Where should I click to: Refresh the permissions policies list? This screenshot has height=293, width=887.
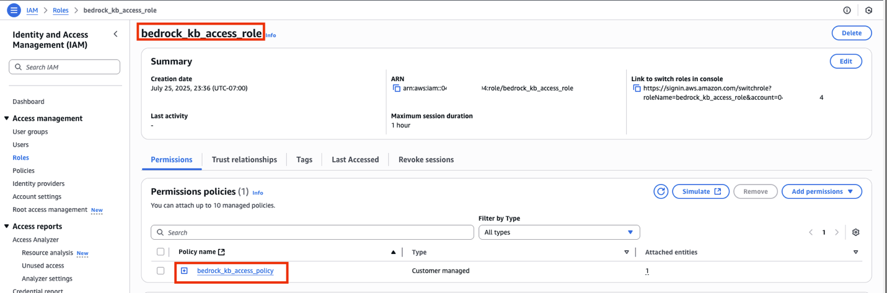(661, 191)
